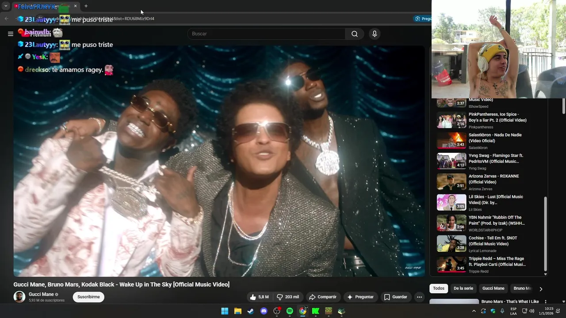The image size is (566, 318).
Task: Open the Salastkbron Nada De Nadie thumbnail
Action: 451,141
